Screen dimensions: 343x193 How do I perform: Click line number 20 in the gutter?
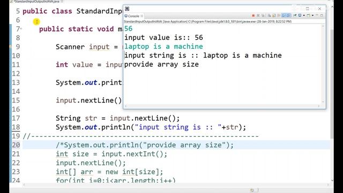(16, 145)
